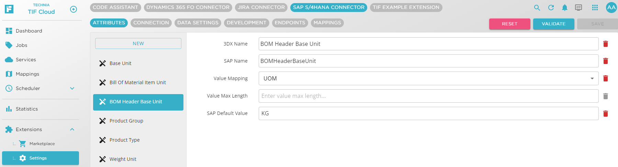Image resolution: width=618 pixels, height=167 pixels.
Task: Collapse the Extensions section
Action: (72, 129)
